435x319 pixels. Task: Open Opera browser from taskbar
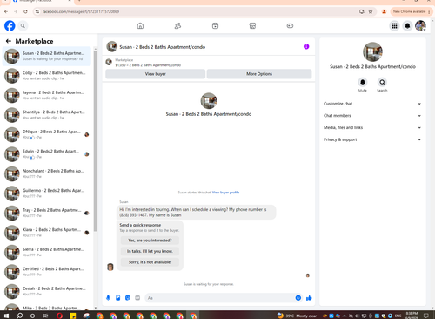pos(59,316)
